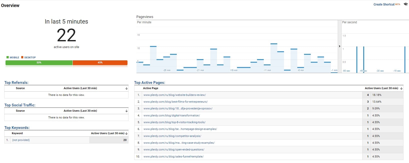
Task: Open the open-ended-questions page link
Action: point(174,150)
